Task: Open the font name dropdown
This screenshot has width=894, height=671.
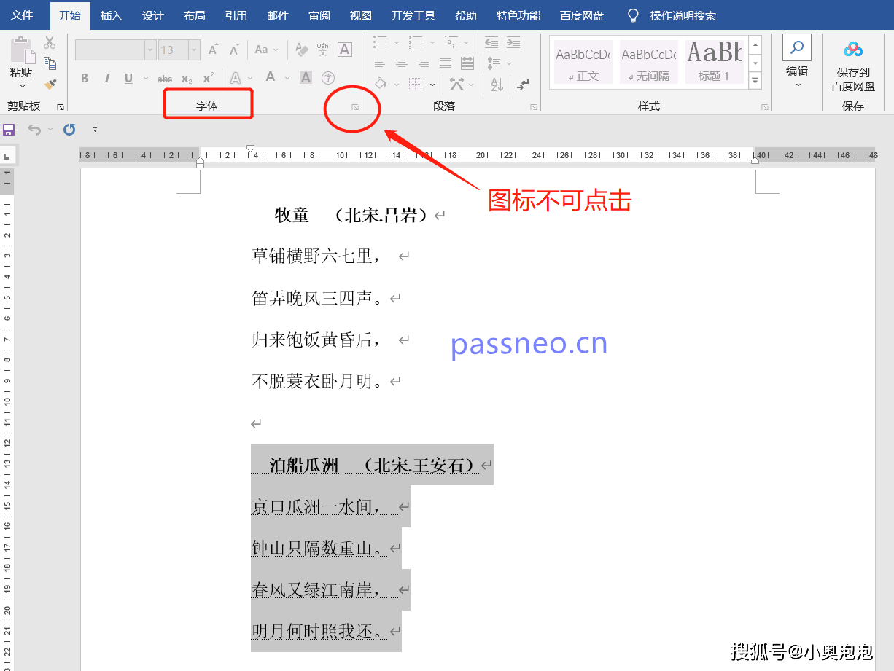Action: click(150, 50)
